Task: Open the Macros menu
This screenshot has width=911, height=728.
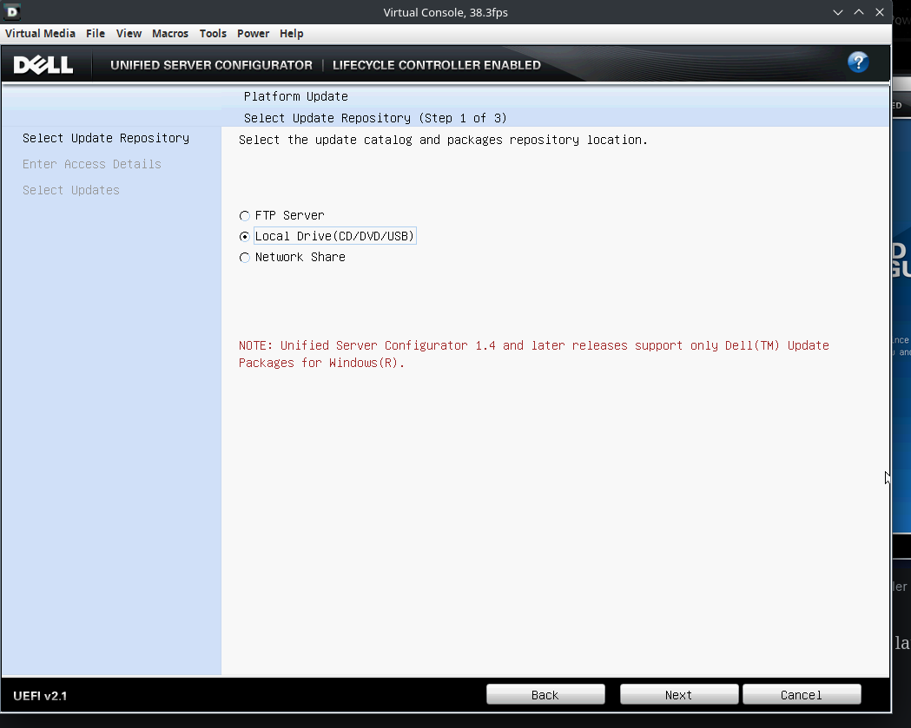Action: (x=170, y=33)
